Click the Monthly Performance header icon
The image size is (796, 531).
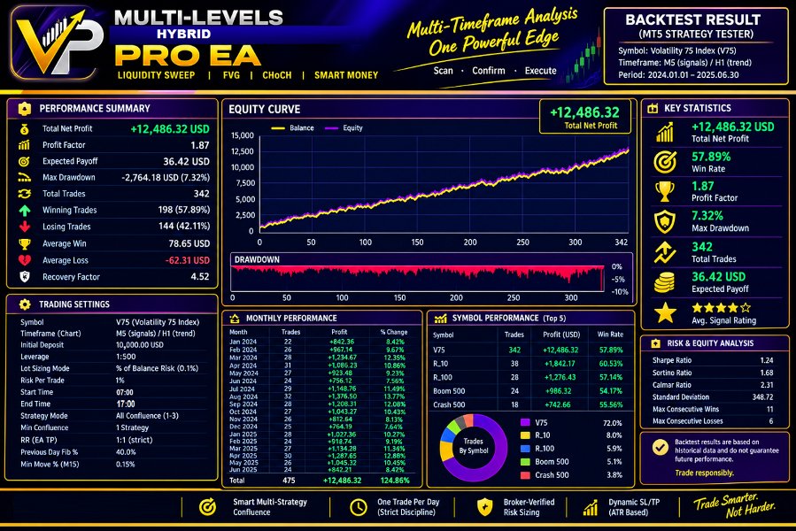235,319
